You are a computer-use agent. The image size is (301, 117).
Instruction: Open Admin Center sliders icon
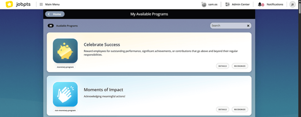(x=227, y=4)
